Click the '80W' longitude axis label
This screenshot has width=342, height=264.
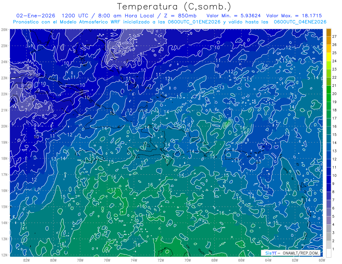coord(53,260)
